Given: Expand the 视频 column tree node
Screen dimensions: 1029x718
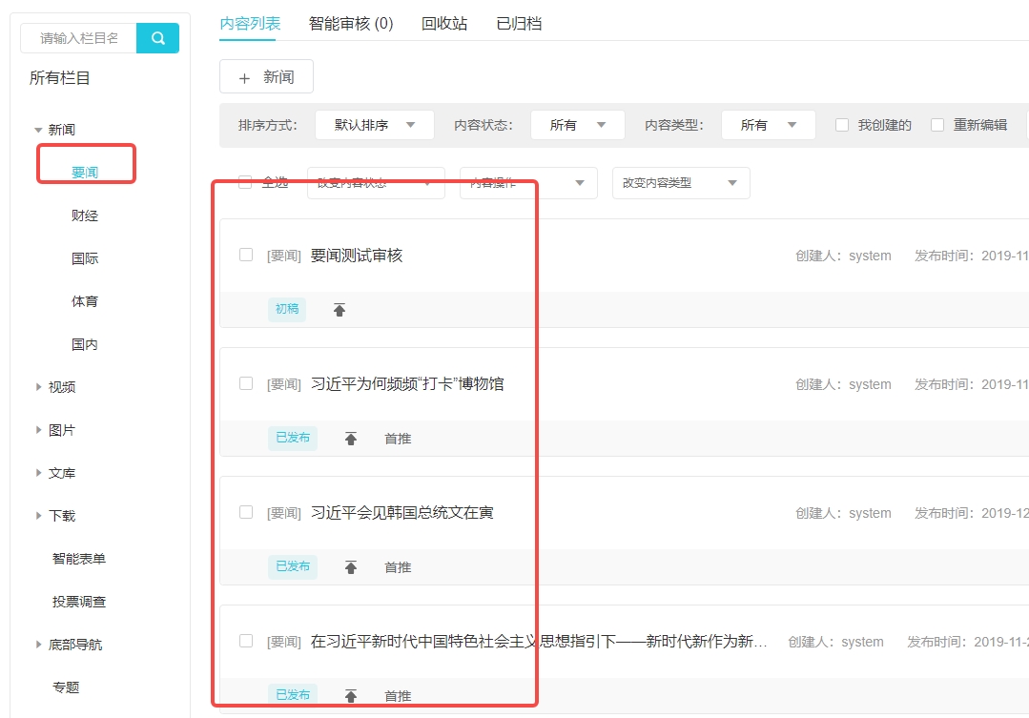Looking at the screenshot, I should tap(38, 387).
